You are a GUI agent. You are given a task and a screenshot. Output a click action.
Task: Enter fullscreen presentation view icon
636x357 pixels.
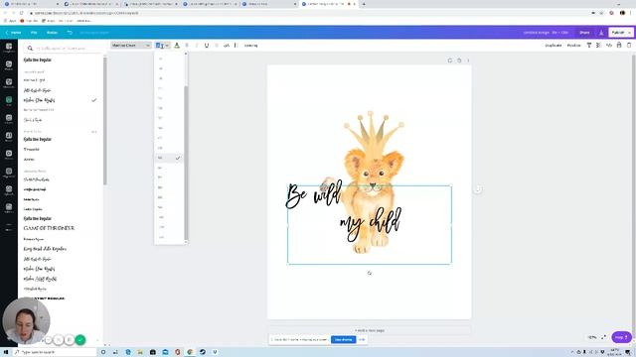[603, 337]
